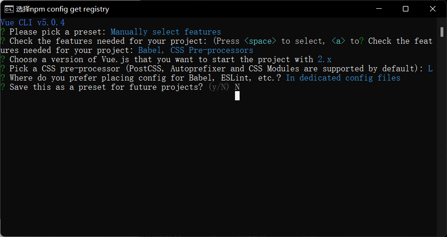Click the green question mark before "Save this"
Viewport: 447px width, 237px height.
pyautogui.click(x=3, y=87)
